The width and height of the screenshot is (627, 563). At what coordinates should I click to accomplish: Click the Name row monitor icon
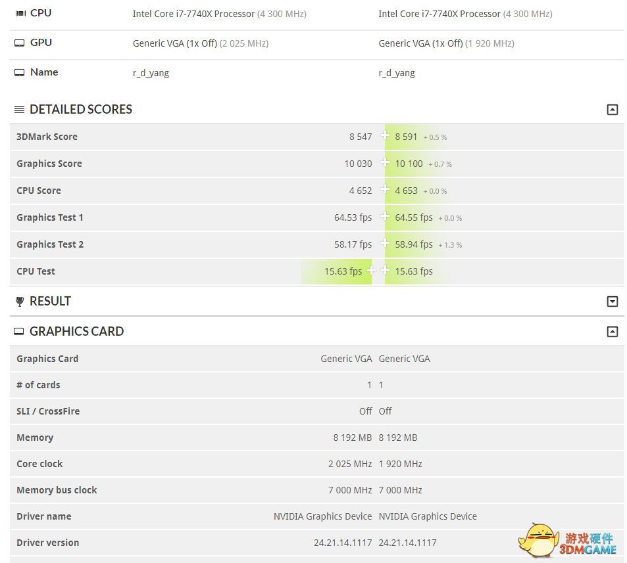(19, 72)
